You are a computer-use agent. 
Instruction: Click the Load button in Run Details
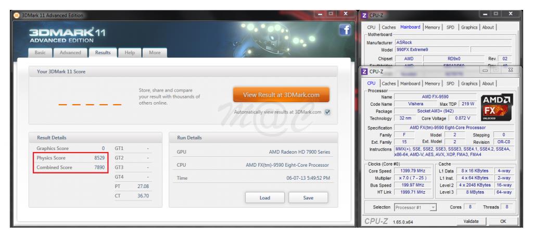265,197
